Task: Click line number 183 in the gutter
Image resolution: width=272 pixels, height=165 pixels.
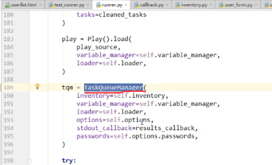Action: pyautogui.click(x=8, y=39)
